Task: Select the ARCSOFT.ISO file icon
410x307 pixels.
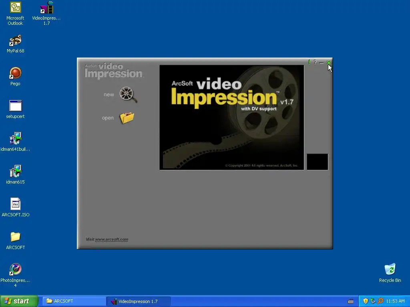Action: (x=16, y=207)
